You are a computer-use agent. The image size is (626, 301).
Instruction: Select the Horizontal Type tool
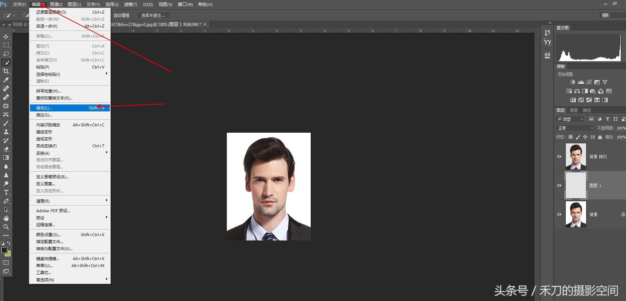6,192
